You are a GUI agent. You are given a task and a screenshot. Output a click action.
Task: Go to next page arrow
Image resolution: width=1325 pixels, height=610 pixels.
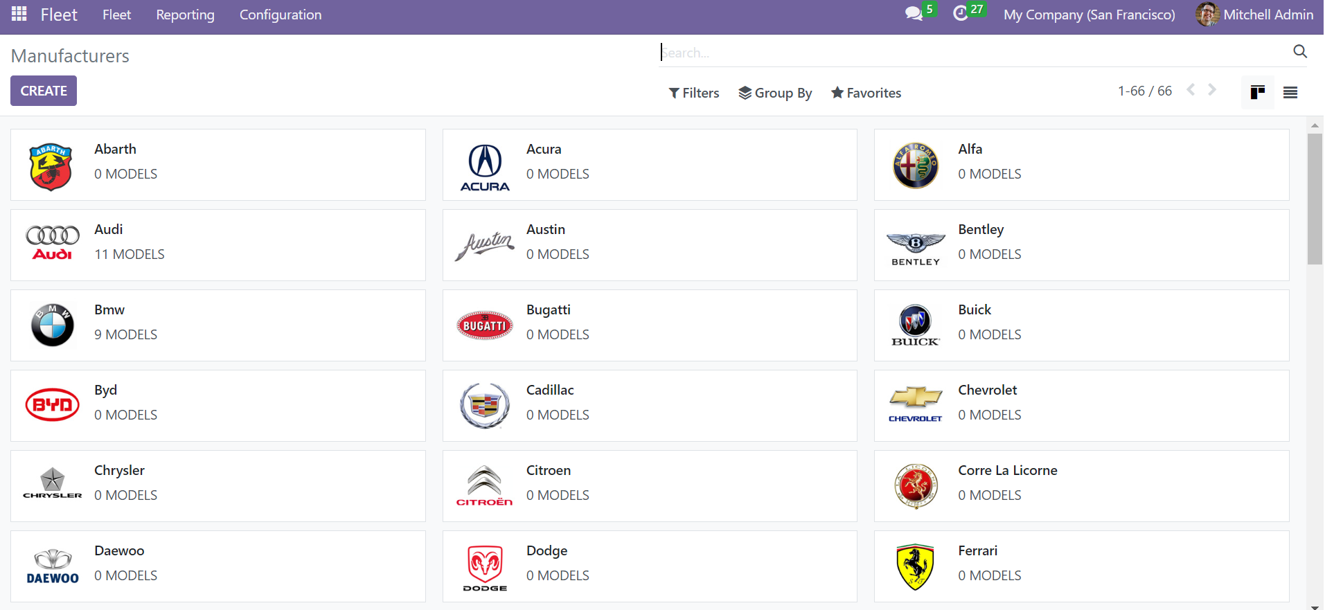tap(1212, 90)
